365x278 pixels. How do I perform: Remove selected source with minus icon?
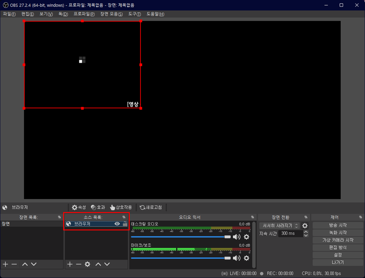pyautogui.click(x=79, y=264)
